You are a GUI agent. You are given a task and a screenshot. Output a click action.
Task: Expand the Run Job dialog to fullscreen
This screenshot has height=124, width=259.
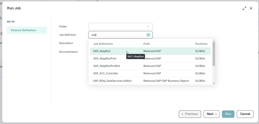(x=244, y=8)
